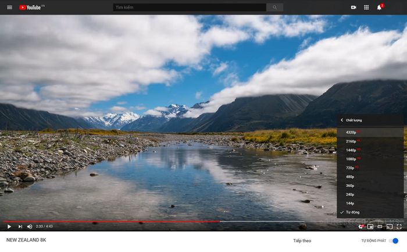The height and width of the screenshot is (252, 407).
Task: Mute the video volume
Action: (x=30, y=226)
